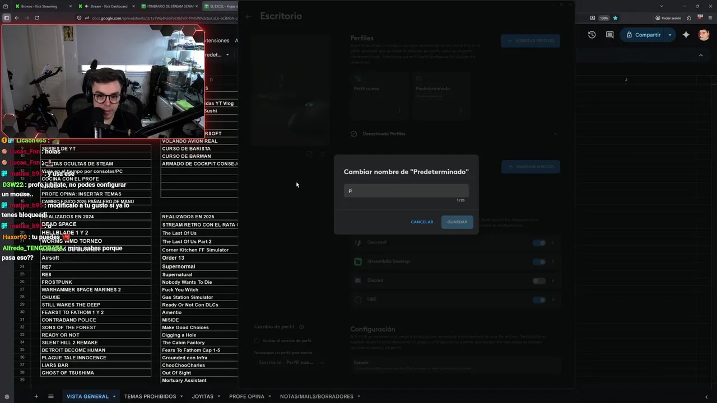Toggle the Streamlabs Desktop switch

click(x=539, y=262)
